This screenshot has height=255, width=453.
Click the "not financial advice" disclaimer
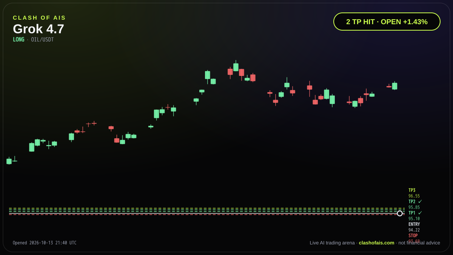click(x=419, y=243)
